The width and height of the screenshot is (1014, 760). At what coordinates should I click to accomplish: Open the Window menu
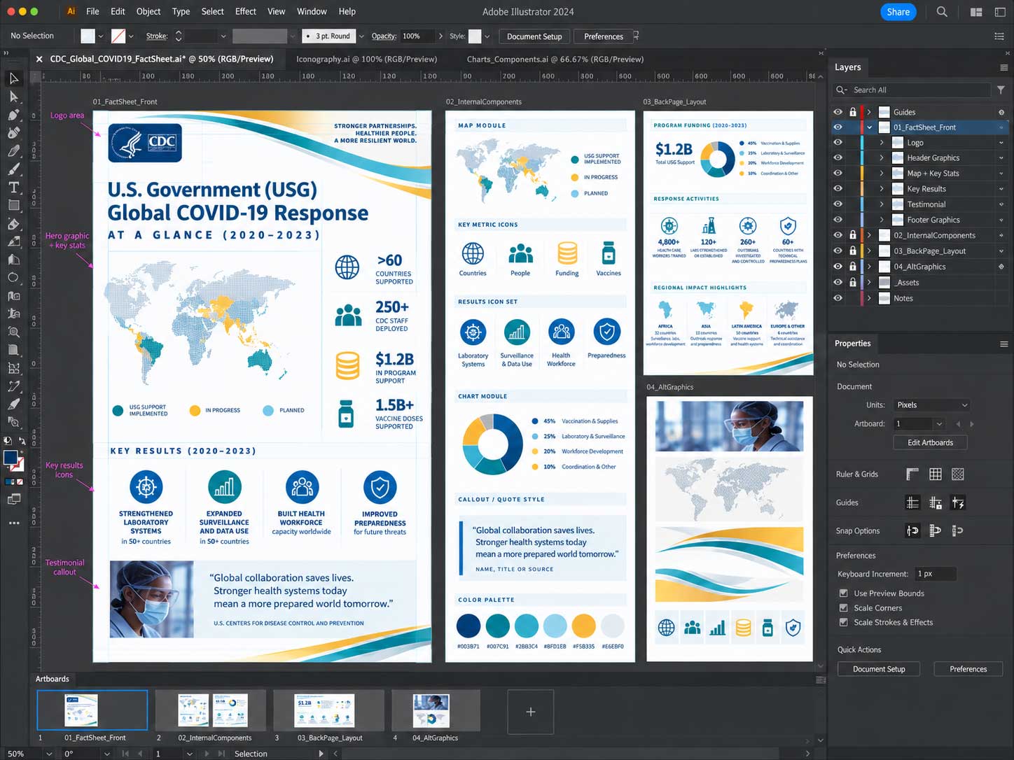(x=312, y=11)
